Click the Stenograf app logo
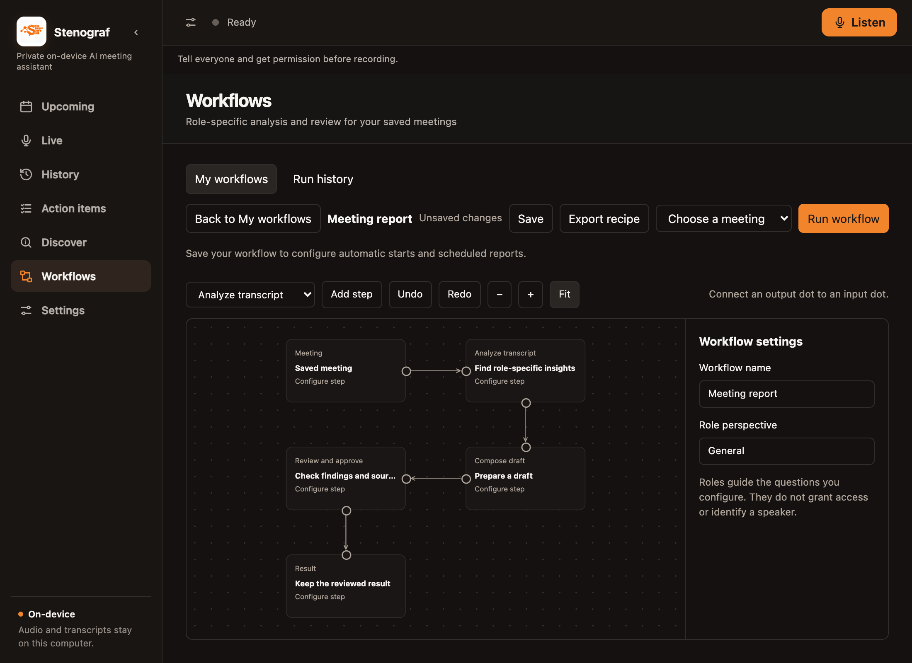The width and height of the screenshot is (912, 663). (x=32, y=31)
